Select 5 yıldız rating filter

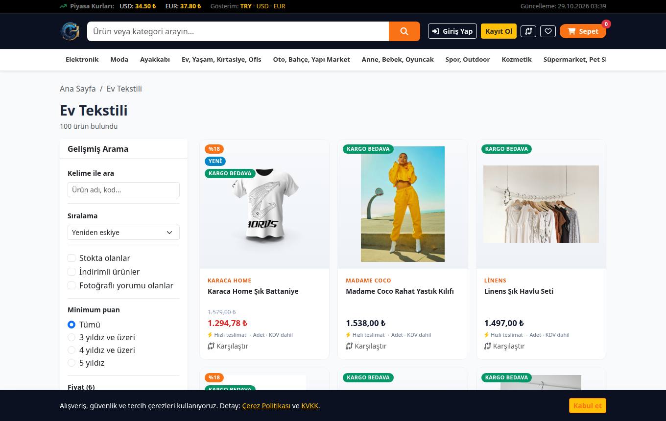tap(71, 363)
